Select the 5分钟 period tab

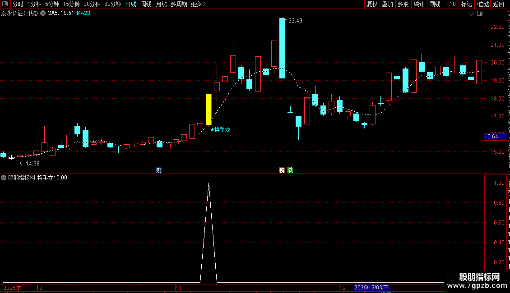(x=52, y=4)
